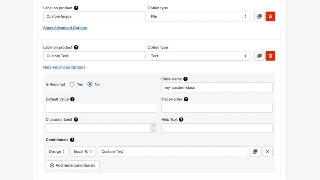Open help for Custom Image label
The width and height of the screenshot is (320, 180).
tap(76, 8)
